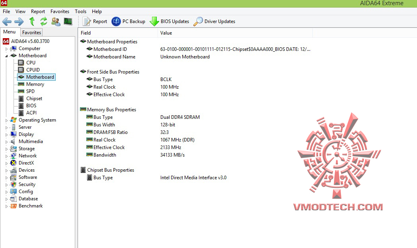
Task: Expand the Storage tree node
Action: pyautogui.click(x=6, y=149)
